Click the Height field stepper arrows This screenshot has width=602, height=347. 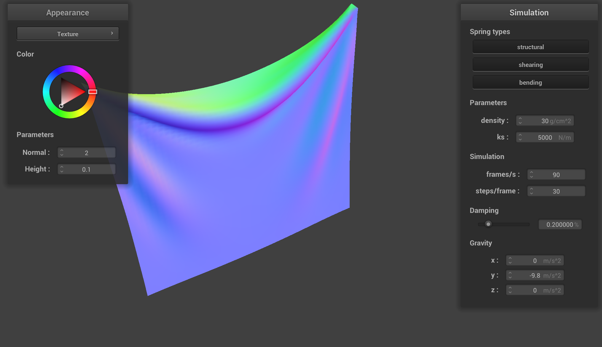[62, 169]
